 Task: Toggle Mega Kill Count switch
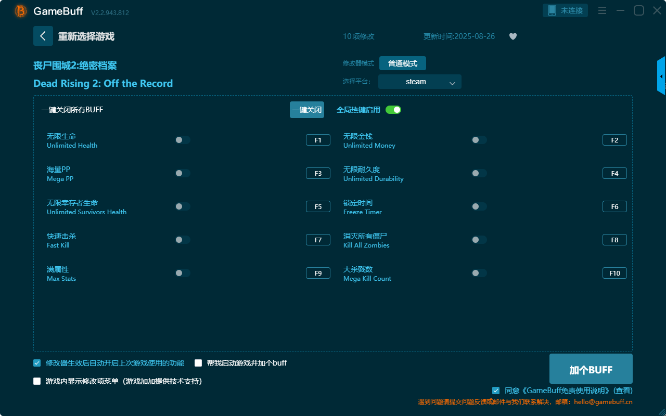tap(479, 273)
